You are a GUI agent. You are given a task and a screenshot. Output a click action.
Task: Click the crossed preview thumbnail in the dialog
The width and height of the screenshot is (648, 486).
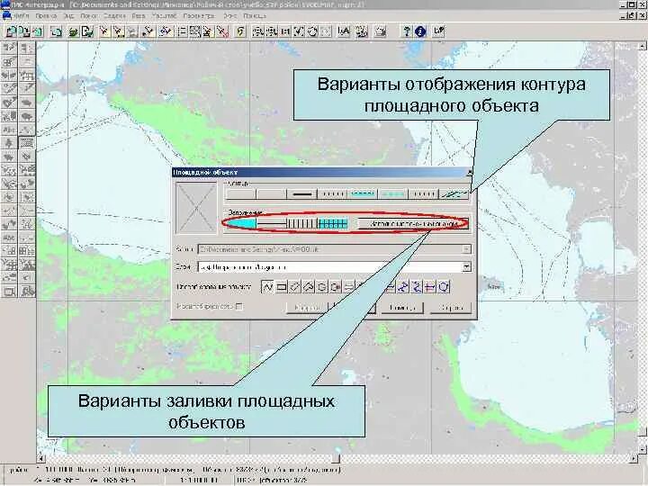[x=196, y=208]
